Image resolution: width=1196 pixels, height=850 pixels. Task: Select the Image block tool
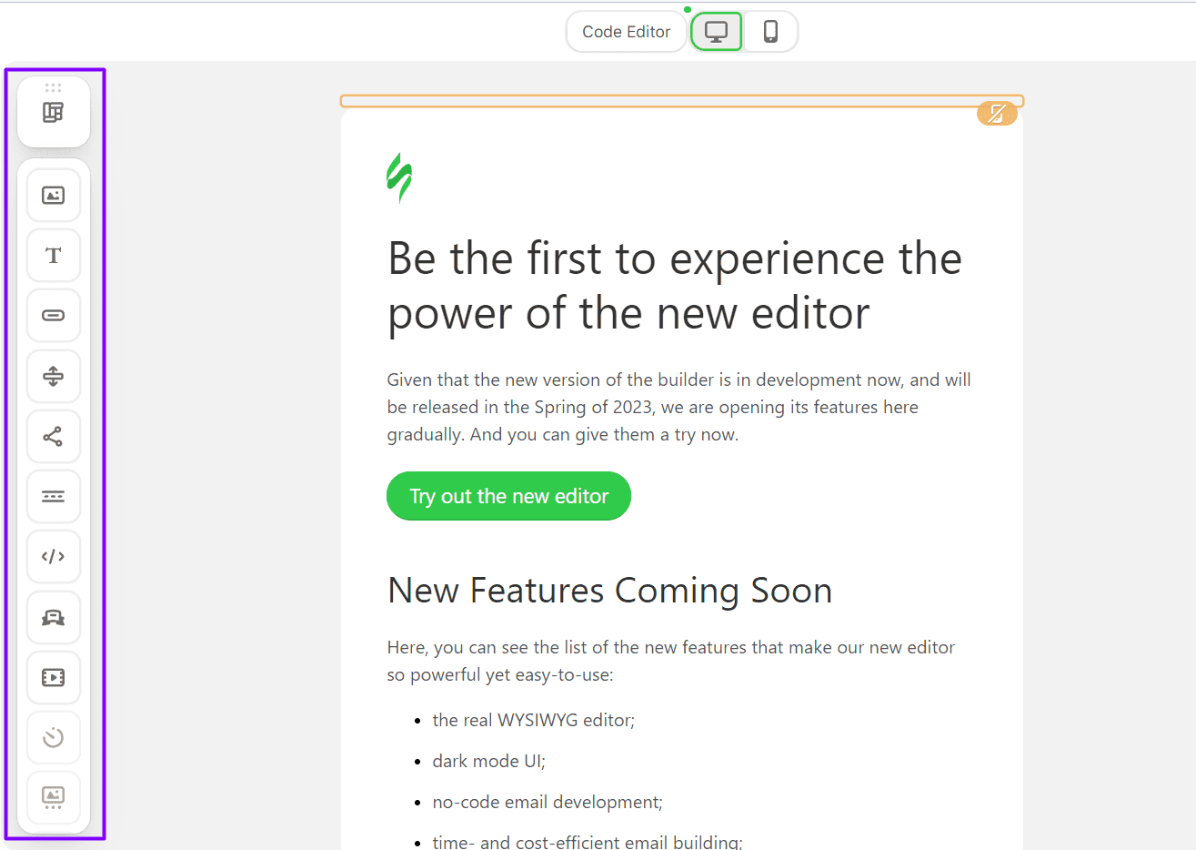point(54,196)
